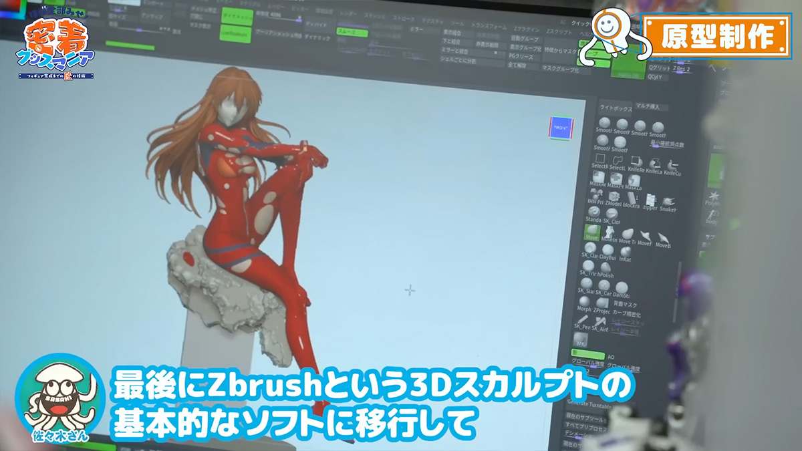The height and width of the screenshot is (451, 802).
Task: Pick the DamStandard brush
Action: (x=622, y=287)
